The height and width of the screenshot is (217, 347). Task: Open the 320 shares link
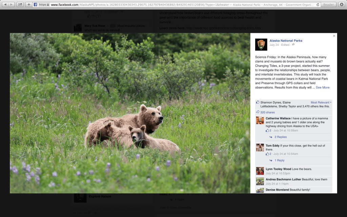coord(268,112)
